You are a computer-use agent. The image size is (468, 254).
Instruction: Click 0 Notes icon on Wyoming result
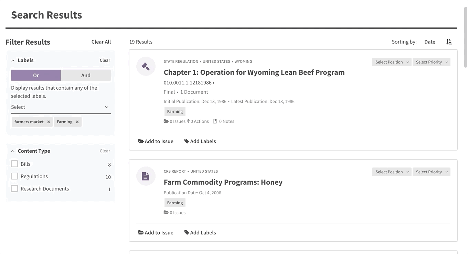coord(215,121)
